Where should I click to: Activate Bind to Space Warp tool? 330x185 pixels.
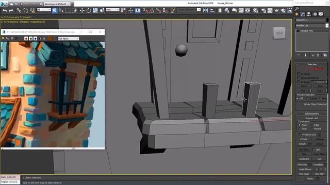tap(32, 10)
